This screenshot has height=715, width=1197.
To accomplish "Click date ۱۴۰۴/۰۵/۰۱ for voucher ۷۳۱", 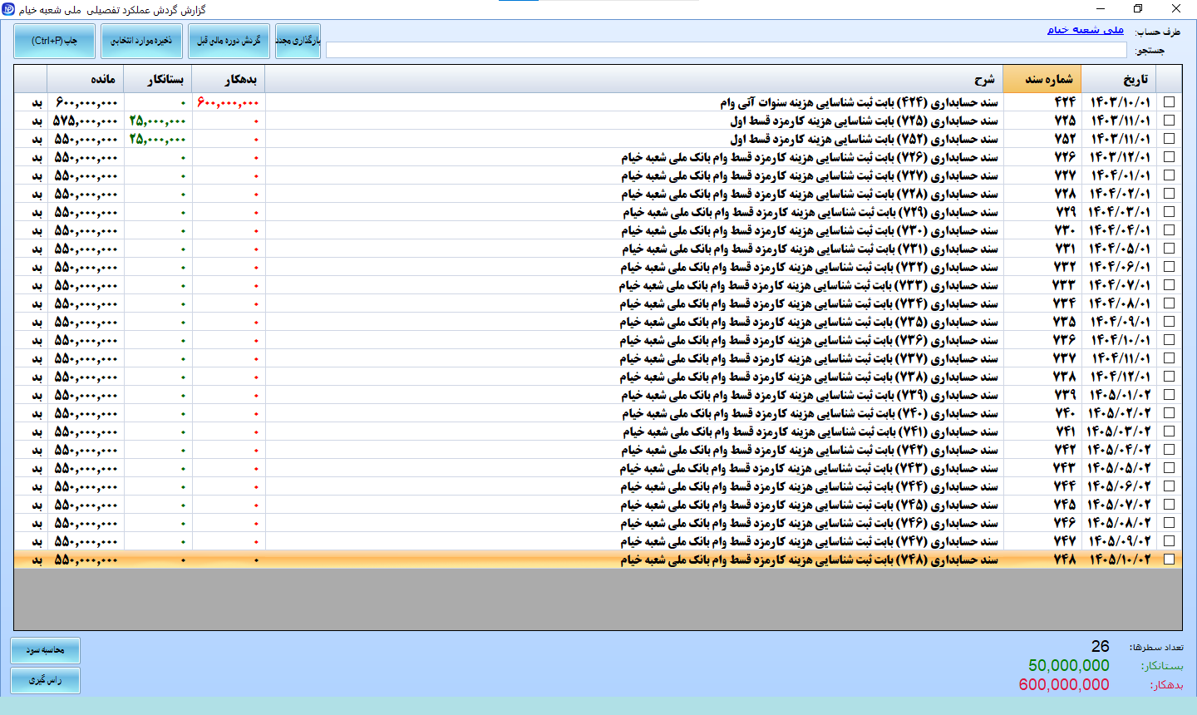I will pyautogui.click(x=1120, y=249).
